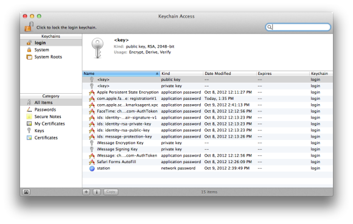Choose the All Items category icon
The height and width of the screenshot is (224, 353).
[x=29, y=102]
